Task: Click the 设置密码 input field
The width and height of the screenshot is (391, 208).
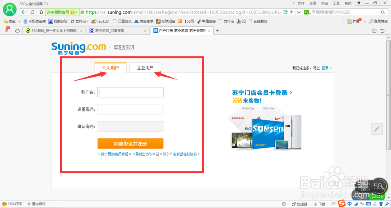Action: (x=131, y=109)
